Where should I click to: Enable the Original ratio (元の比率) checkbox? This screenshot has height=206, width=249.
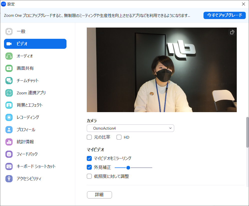click(89, 137)
